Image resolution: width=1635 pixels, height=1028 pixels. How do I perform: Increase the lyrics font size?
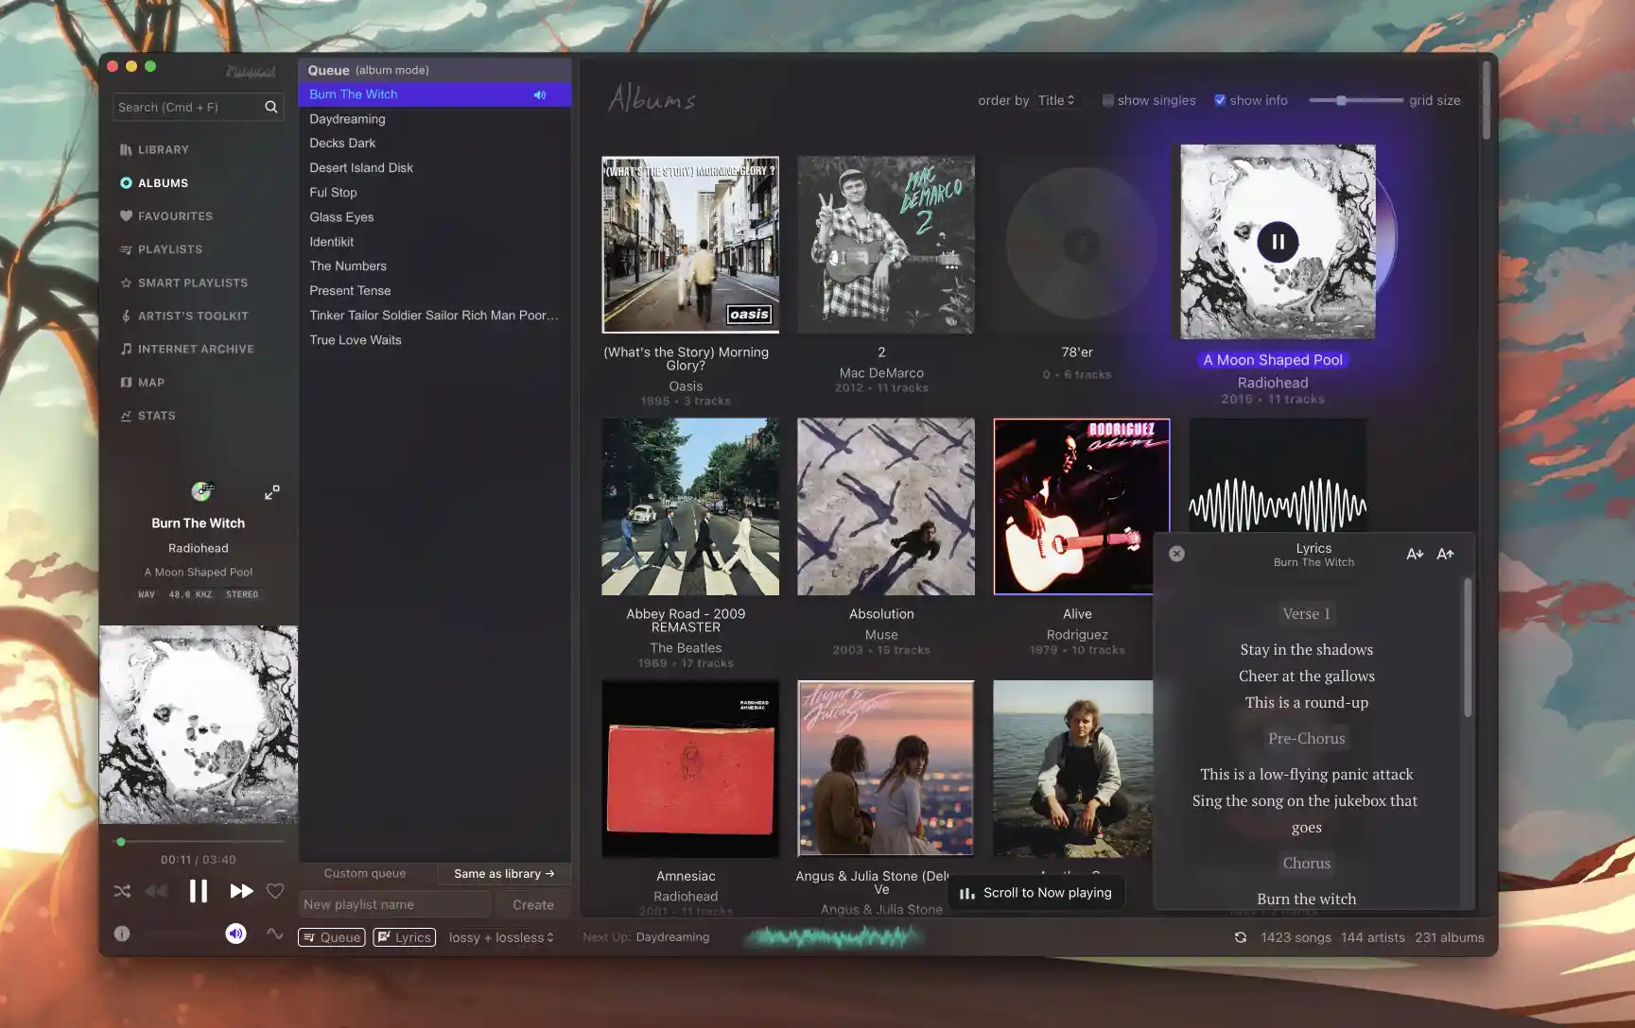click(x=1445, y=555)
